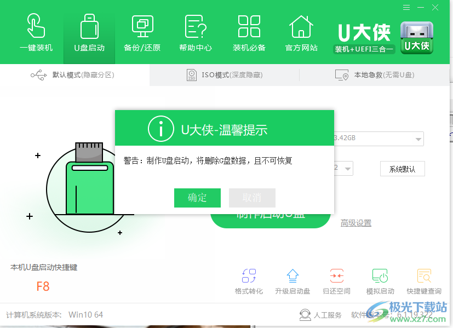453x328 pixels.
Task: Open the hamburger menu in the title bar
Action: click(406, 8)
